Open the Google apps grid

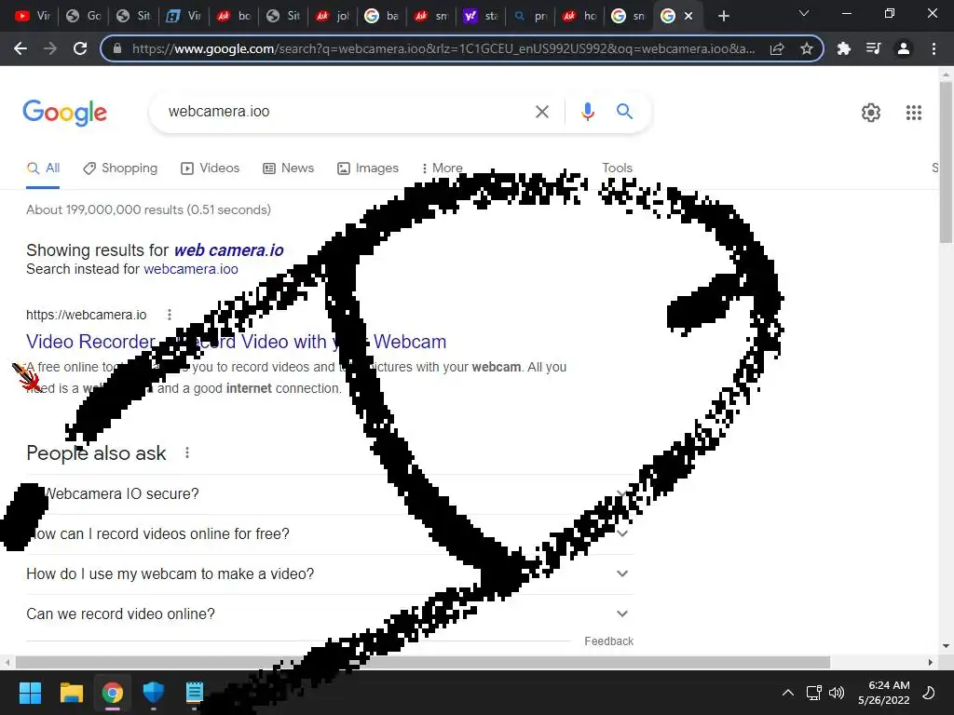[x=913, y=113]
